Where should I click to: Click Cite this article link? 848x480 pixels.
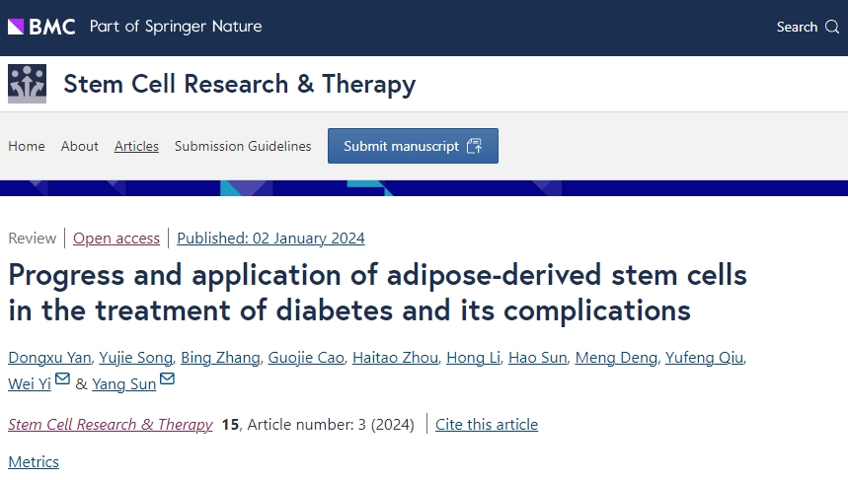tap(487, 424)
